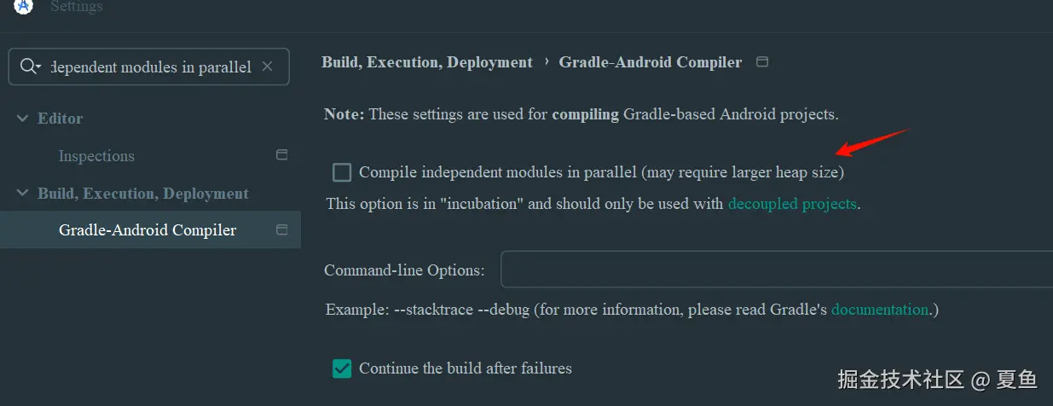The height and width of the screenshot is (406, 1053).
Task: Uncheck Continue the build after failures
Action: pyautogui.click(x=342, y=368)
